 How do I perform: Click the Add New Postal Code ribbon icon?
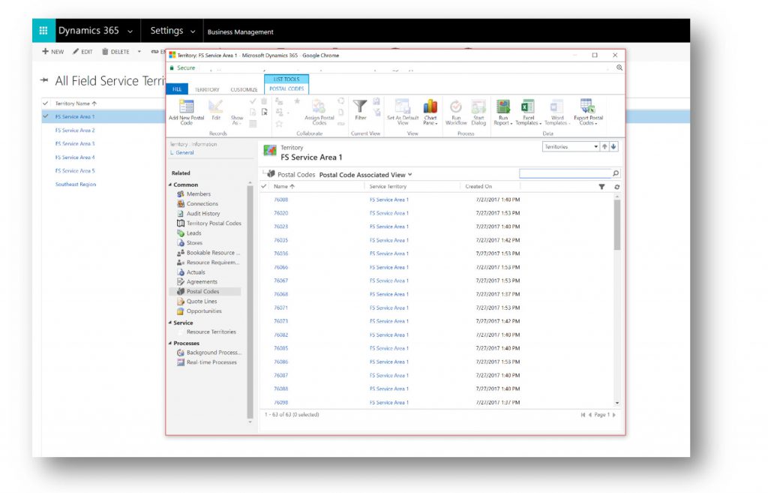(x=186, y=113)
